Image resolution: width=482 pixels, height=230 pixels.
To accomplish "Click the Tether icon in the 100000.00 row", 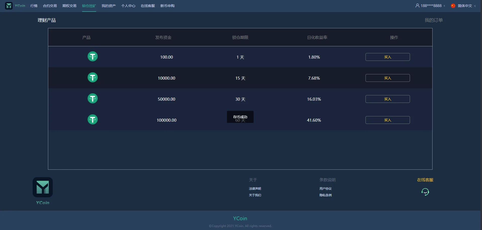I will click(x=92, y=120).
